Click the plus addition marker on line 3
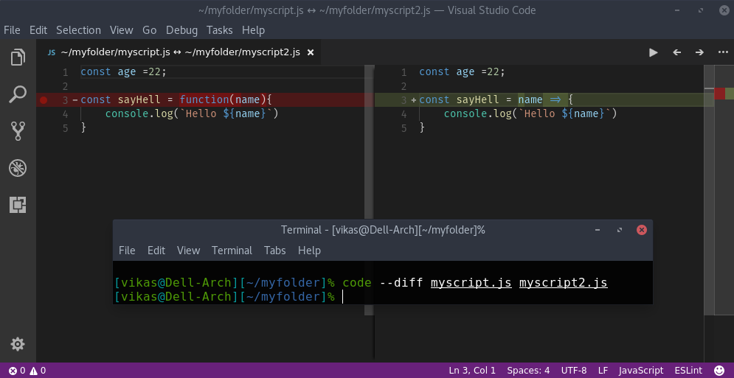 click(x=413, y=99)
